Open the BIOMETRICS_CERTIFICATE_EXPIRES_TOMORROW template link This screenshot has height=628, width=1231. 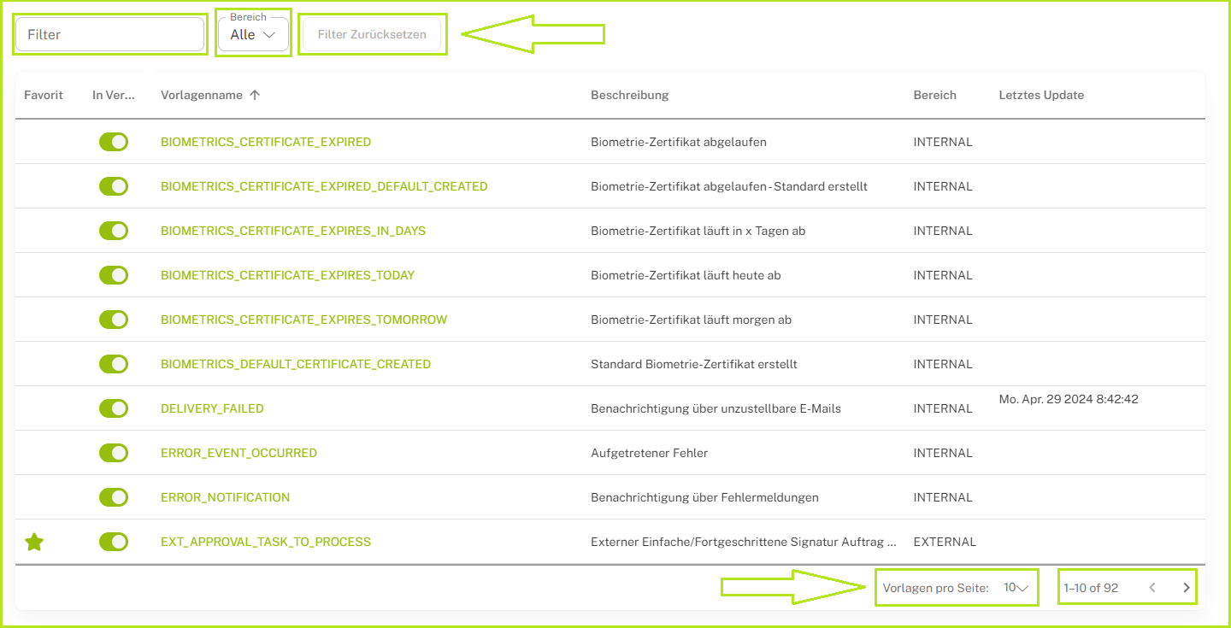[303, 320]
